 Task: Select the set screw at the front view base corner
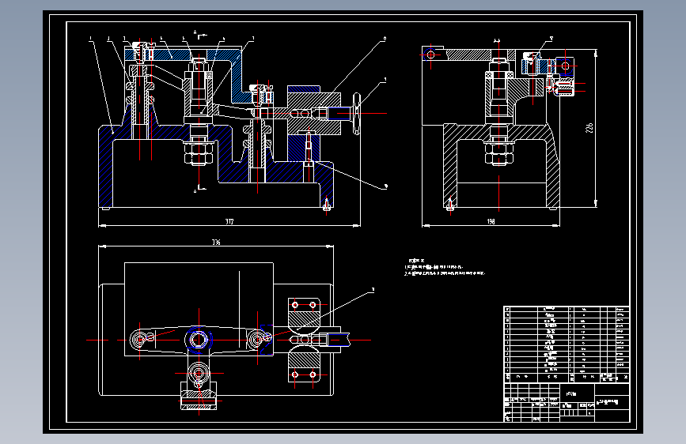(x=326, y=204)
